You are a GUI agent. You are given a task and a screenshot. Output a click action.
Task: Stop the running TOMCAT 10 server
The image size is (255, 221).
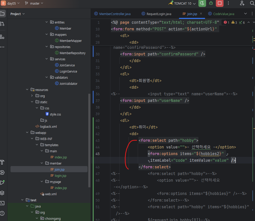pyautogui.click(x=220, y=3)
